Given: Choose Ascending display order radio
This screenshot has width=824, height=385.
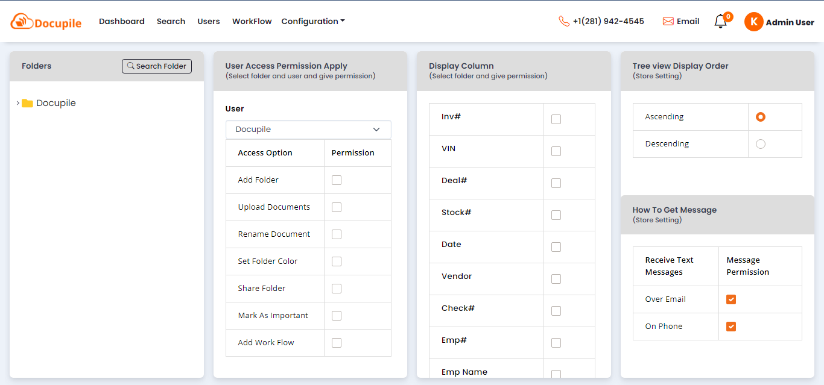Looking at the screenshot, I should tap(761, 117).
